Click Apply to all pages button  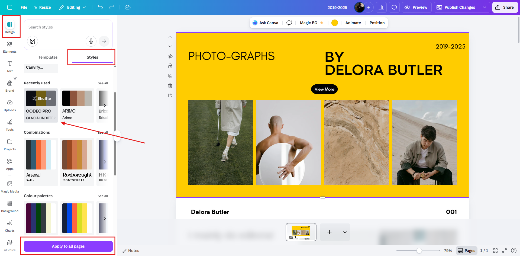(68, 246)
